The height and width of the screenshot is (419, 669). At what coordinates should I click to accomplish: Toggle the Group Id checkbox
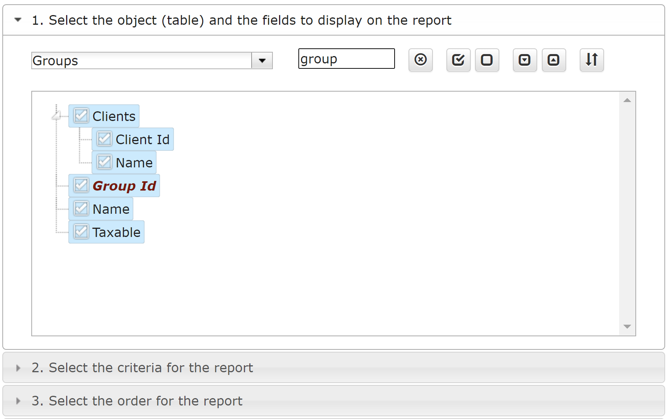(x=81, y=186)
